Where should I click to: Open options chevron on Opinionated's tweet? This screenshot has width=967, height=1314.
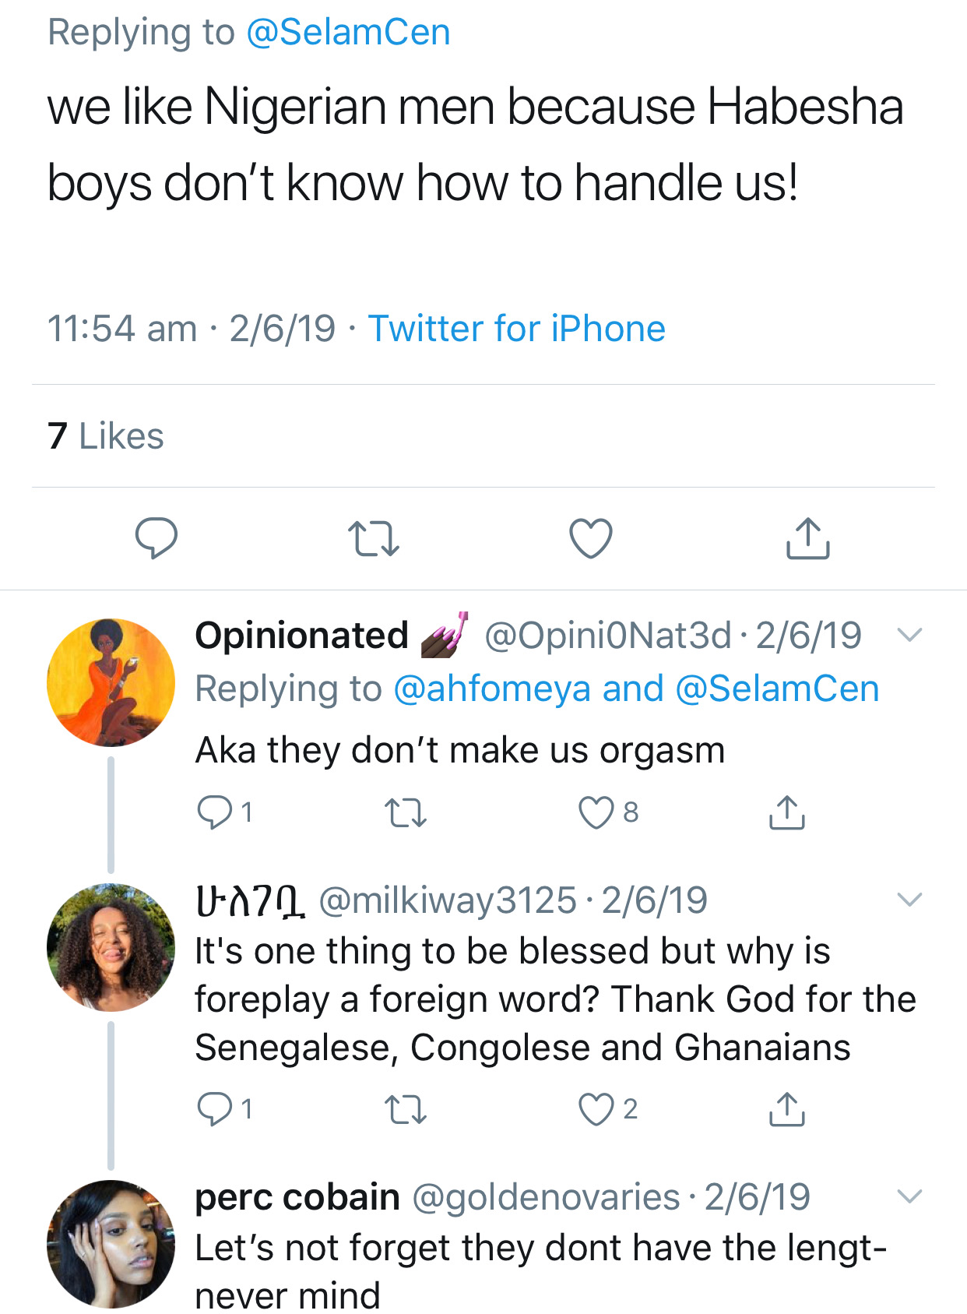[909, 635]
